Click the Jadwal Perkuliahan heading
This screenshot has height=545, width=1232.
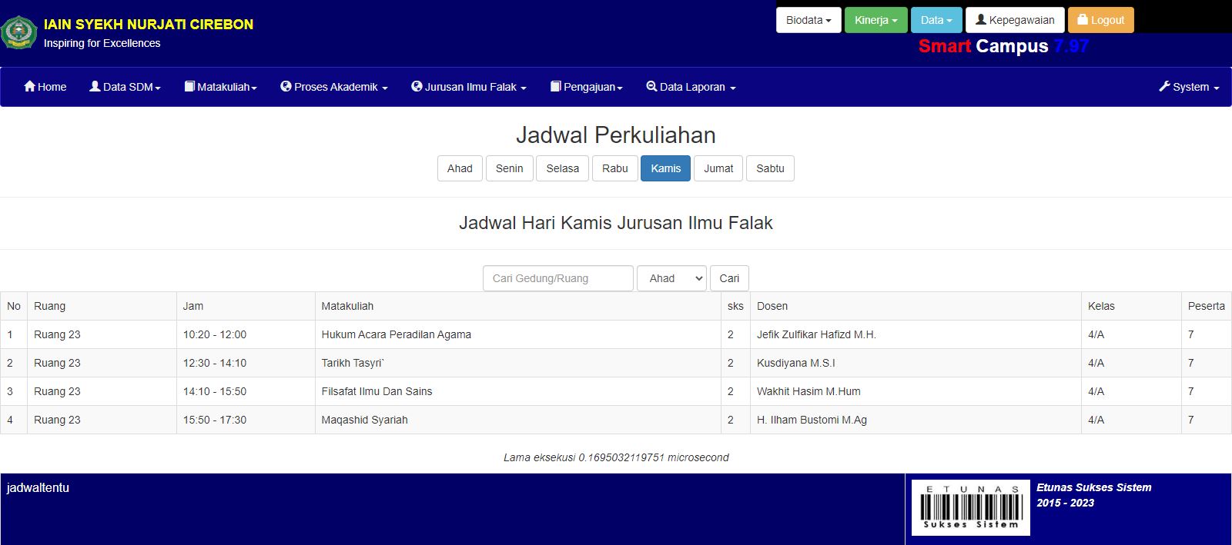[x=616, y=135]
